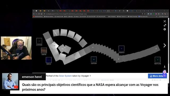Click the pink extension icon in toolbar

(x=156, y=14)
